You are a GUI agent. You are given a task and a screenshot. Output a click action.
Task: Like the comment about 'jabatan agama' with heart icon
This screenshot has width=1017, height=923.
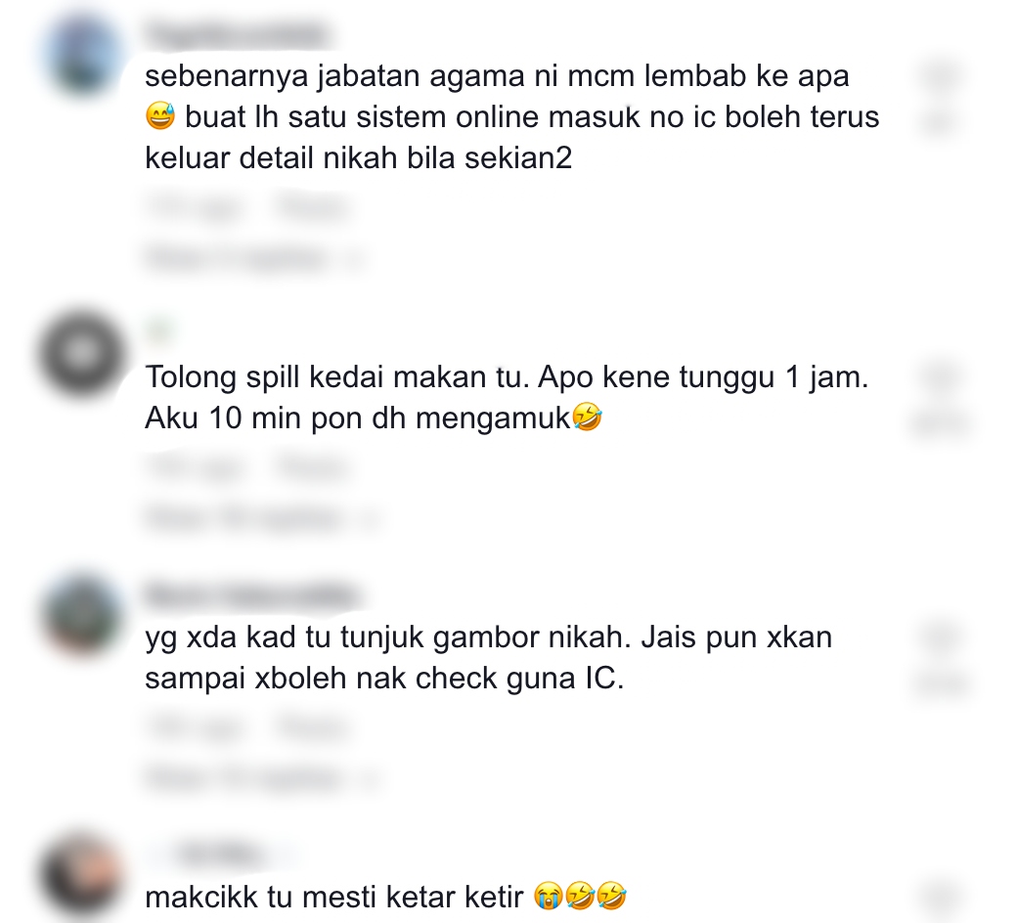pyautogui.click(x=940, y=76)
